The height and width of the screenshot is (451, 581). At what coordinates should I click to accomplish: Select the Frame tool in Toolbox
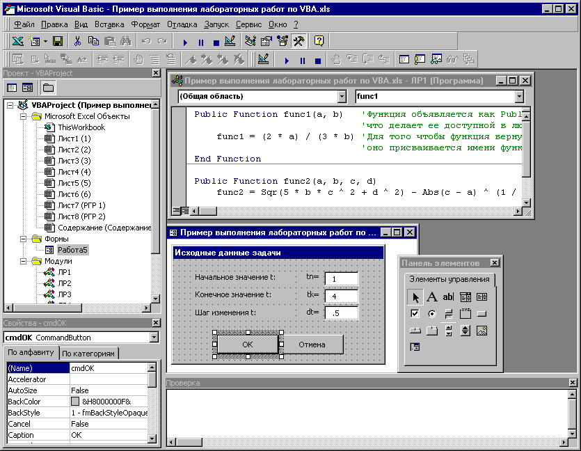click(465, 314)
